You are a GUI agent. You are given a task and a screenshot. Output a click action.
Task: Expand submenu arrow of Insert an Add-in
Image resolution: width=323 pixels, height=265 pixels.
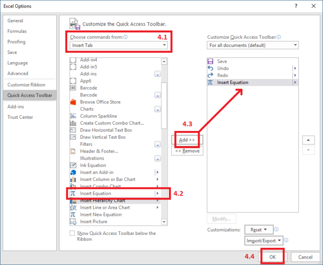tap(157, 172)
